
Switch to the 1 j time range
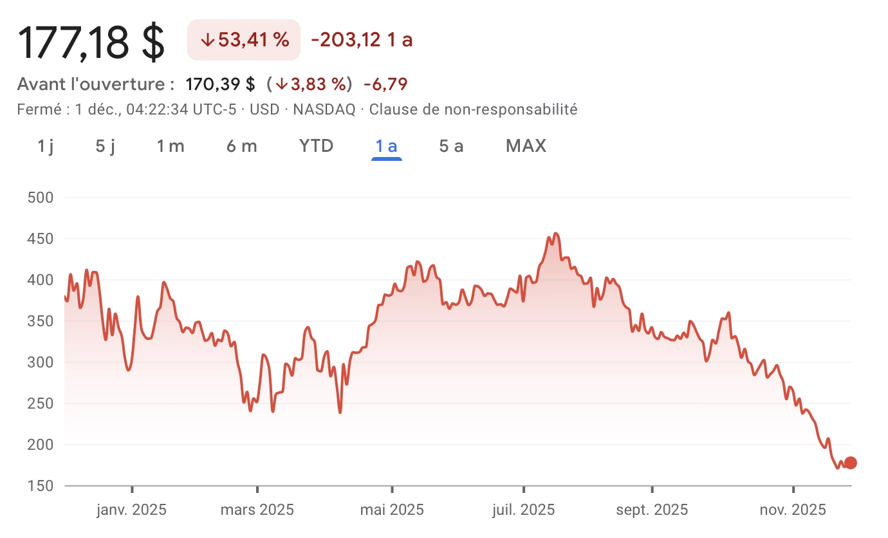click(x=44, y=146)
